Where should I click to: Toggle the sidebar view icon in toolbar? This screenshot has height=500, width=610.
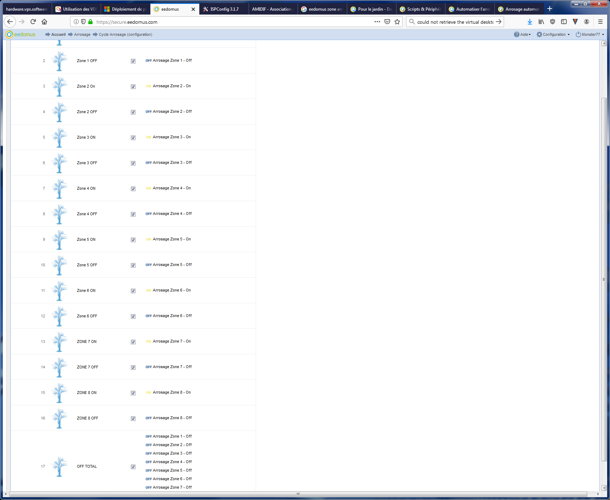[x=564, y=22]
